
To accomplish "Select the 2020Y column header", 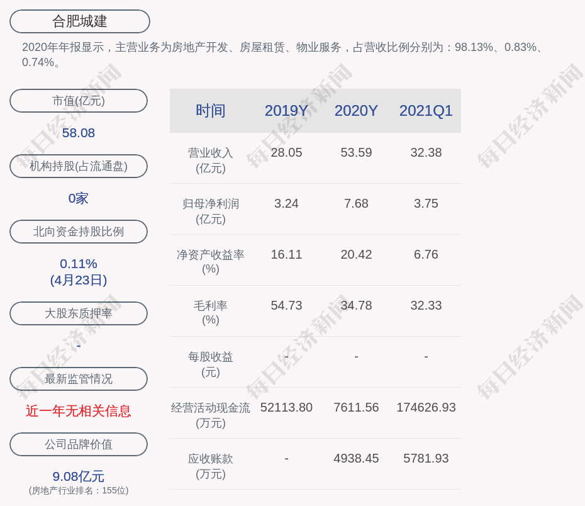I will [356, 111].
